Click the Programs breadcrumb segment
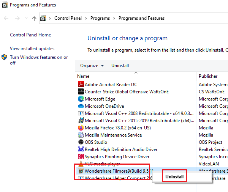 (100, 18)
